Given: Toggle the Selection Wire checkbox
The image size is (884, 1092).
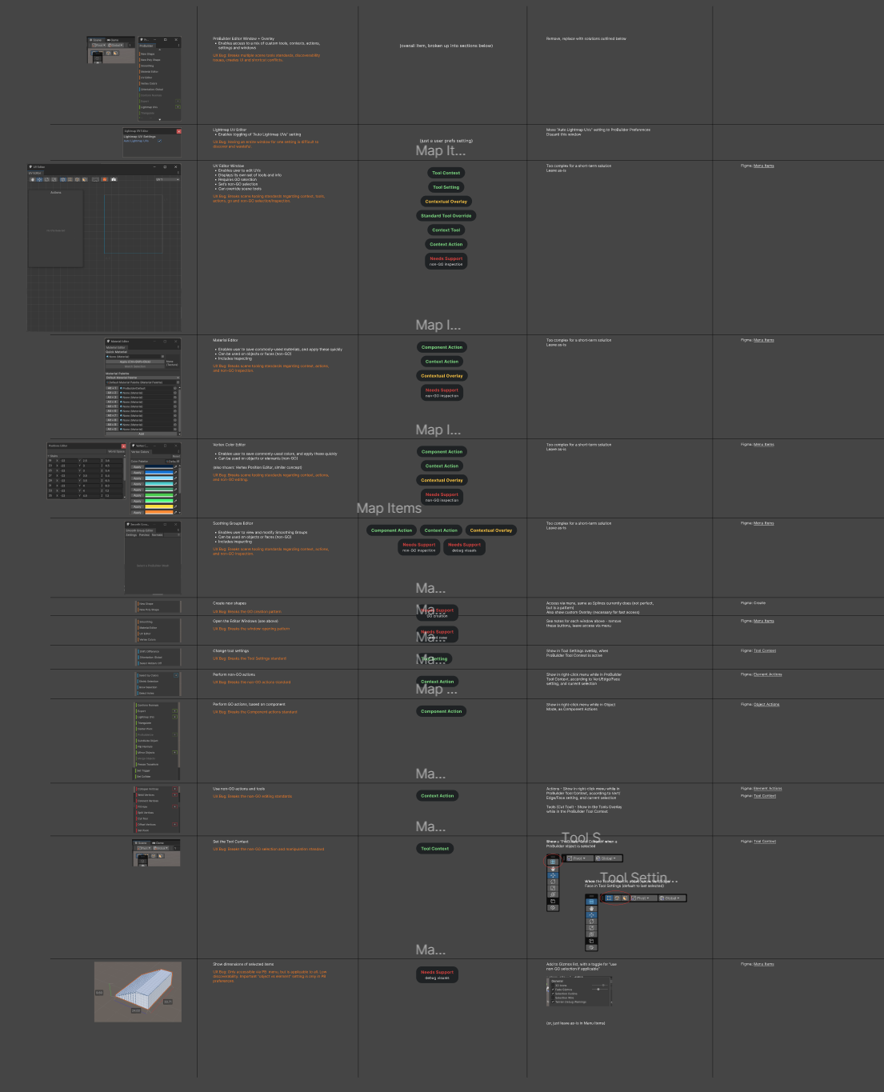Looking at the screenshot, I should point(553,998).
